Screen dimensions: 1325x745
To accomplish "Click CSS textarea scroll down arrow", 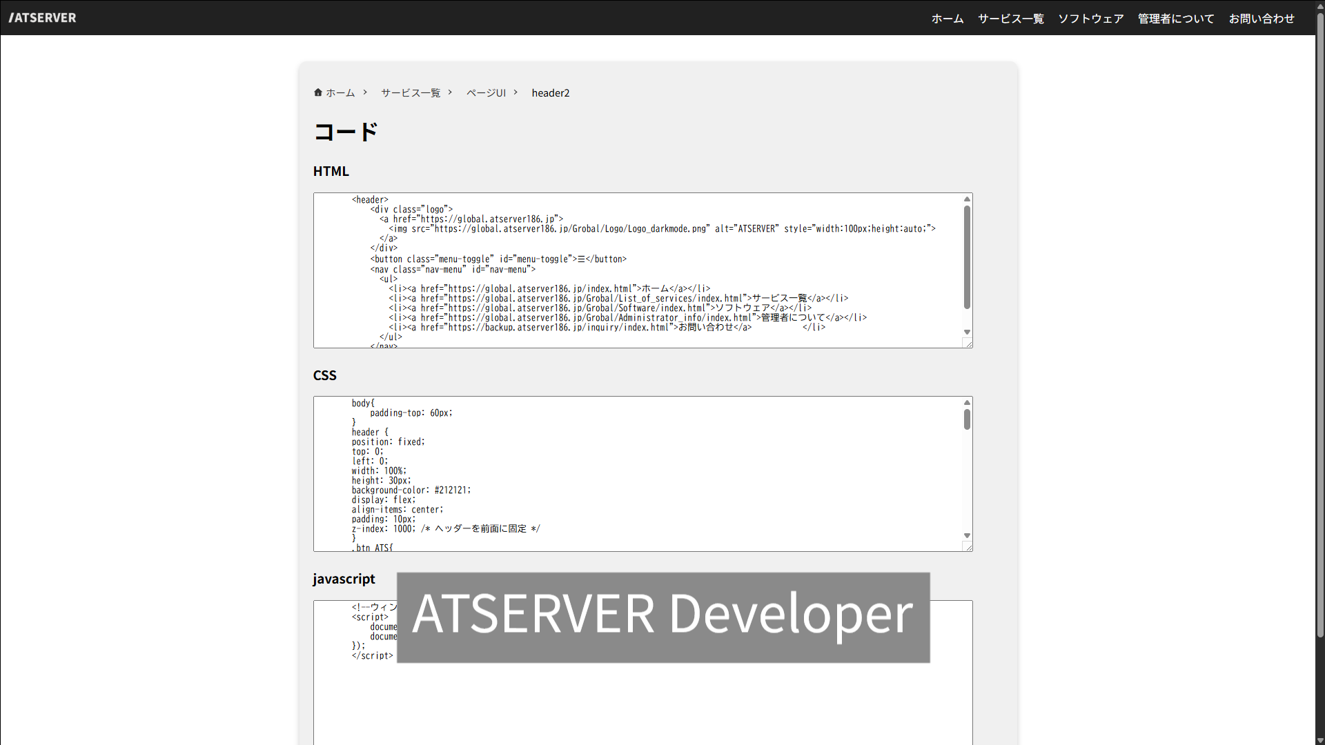I will 967,536.
